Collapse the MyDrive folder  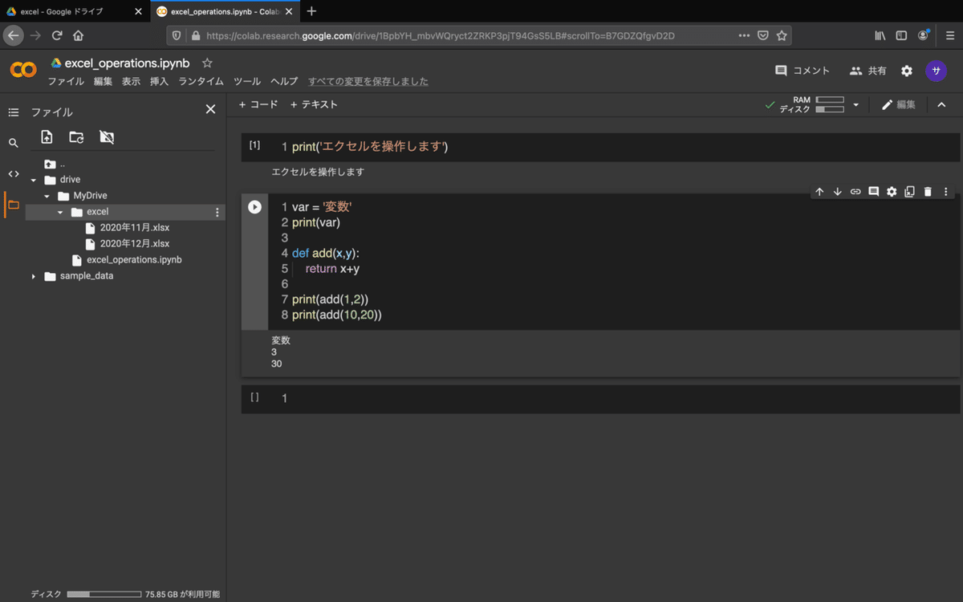click(x=47, y=196)
